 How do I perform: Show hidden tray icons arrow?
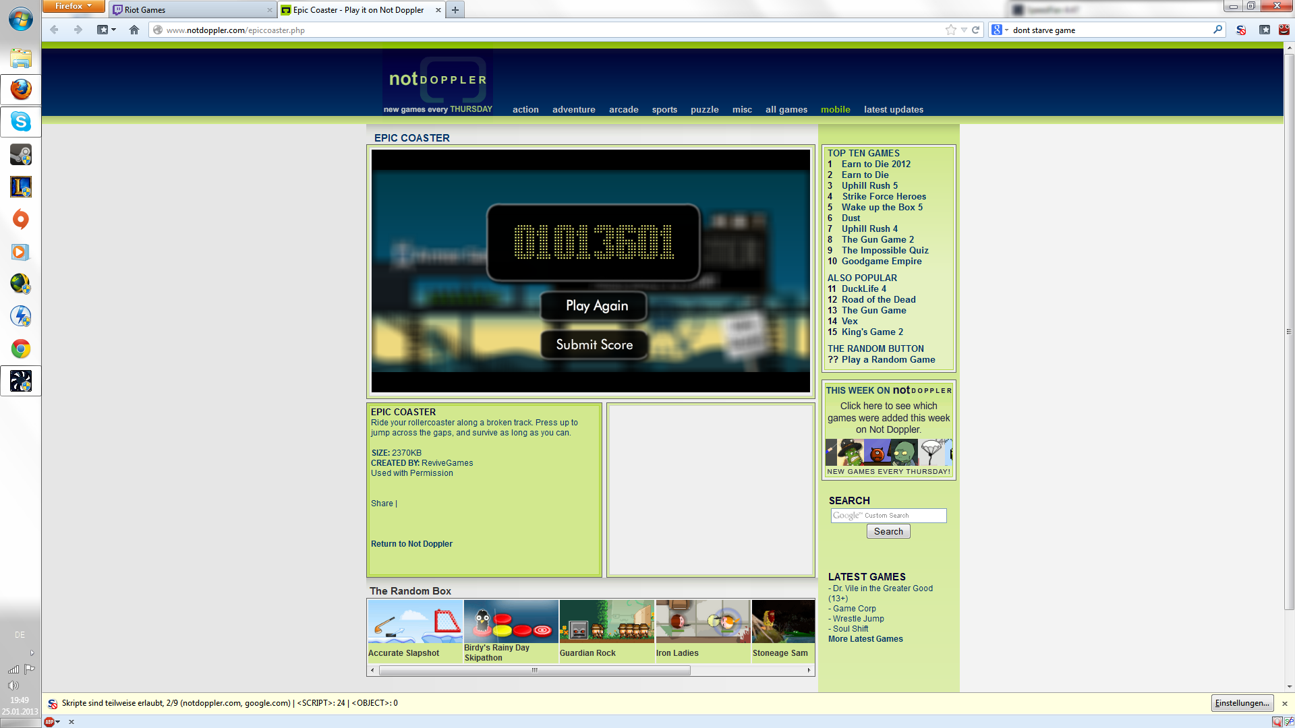coord(32,653)
